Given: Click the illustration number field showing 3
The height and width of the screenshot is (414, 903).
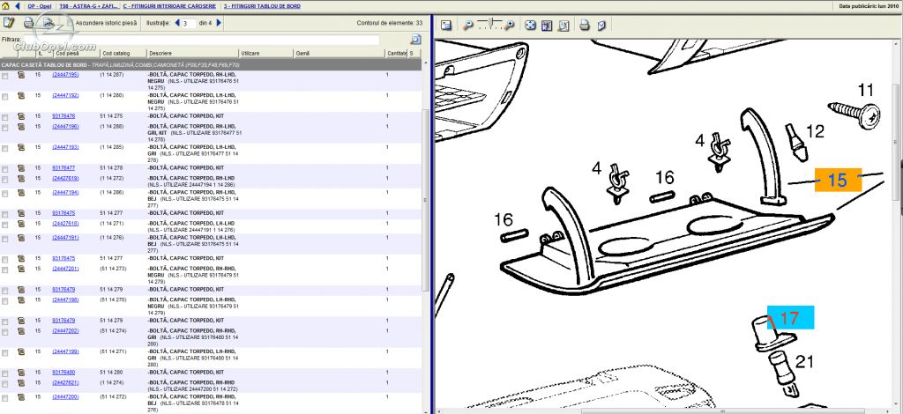Looking at the screenshot, I should pyautogui.click(x=188, y=24).
